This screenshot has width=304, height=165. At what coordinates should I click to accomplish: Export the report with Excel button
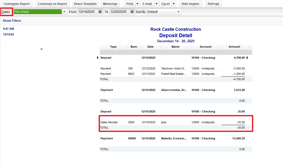coord(166,4)
